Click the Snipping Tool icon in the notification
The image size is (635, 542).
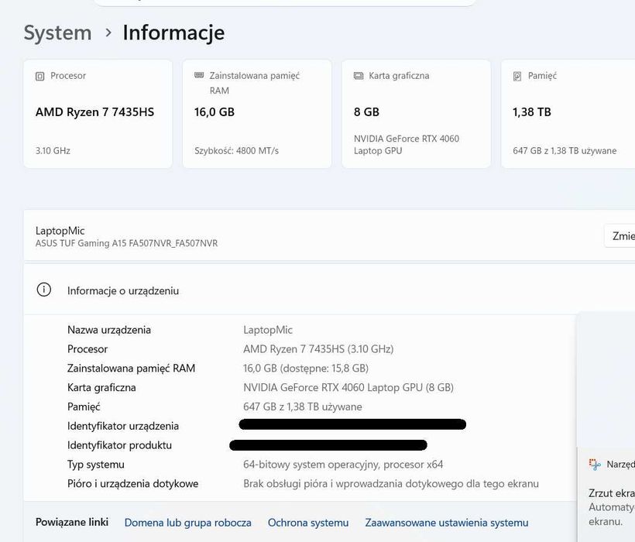point(595,465)
